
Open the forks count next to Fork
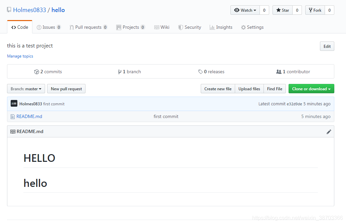point(329,10)
